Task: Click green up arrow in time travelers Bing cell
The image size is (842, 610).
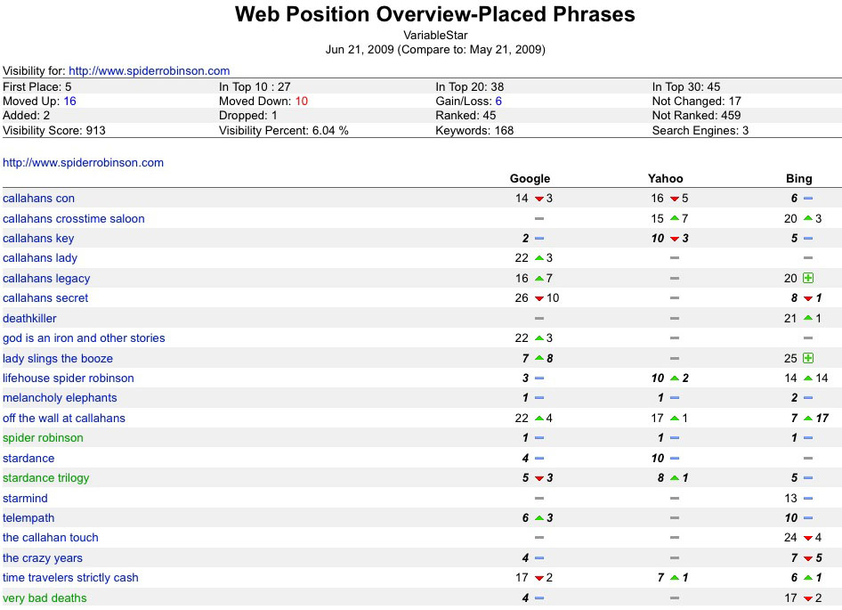Action: pyautogui.click(x=807, y=577)
